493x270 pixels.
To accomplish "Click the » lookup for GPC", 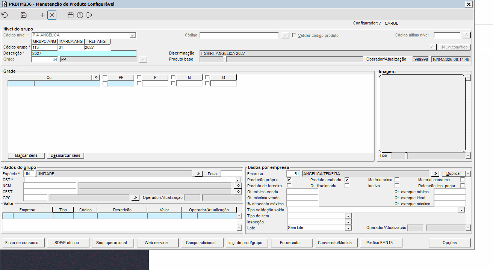I will (x=135, y=198).
